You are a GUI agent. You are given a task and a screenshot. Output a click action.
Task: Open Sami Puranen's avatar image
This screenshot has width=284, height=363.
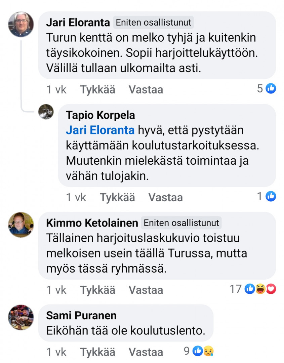21,317
